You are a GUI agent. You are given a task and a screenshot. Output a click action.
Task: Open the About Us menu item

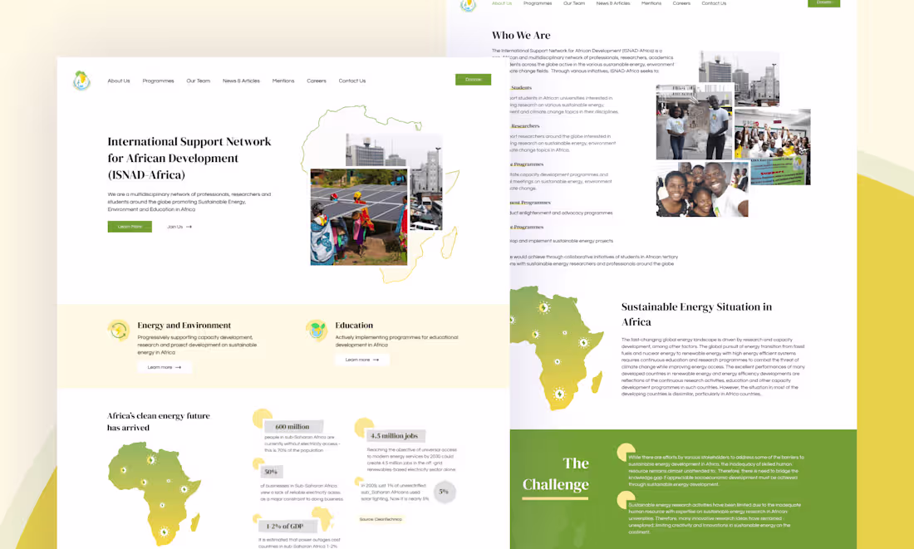click(118, 81)
